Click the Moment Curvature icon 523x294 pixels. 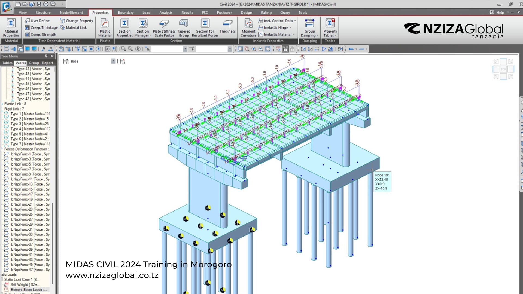pos(248,23)
